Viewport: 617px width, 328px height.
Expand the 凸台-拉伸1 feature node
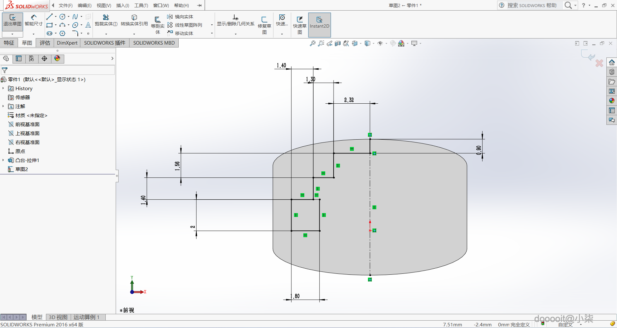coord(3,160)
